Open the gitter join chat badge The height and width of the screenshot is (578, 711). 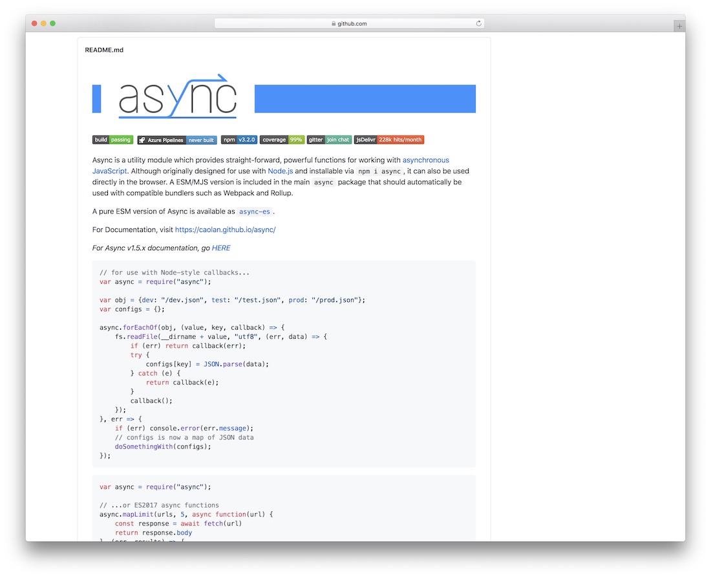(329, 140)
